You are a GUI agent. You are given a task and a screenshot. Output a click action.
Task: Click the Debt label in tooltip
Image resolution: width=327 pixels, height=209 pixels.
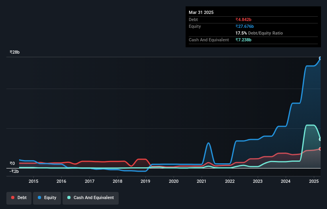193,19
